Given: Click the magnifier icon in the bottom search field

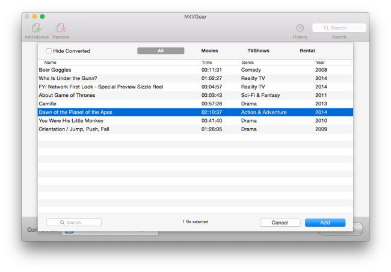Looking at the screenshot, I should [x=62, y=222].
